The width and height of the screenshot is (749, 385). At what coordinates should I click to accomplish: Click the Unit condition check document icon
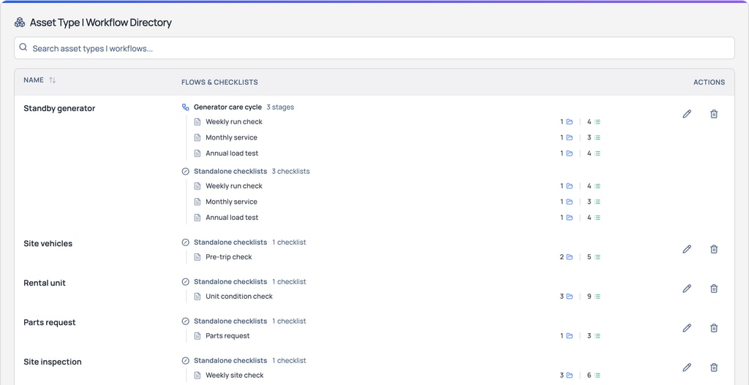pos(197,297)
